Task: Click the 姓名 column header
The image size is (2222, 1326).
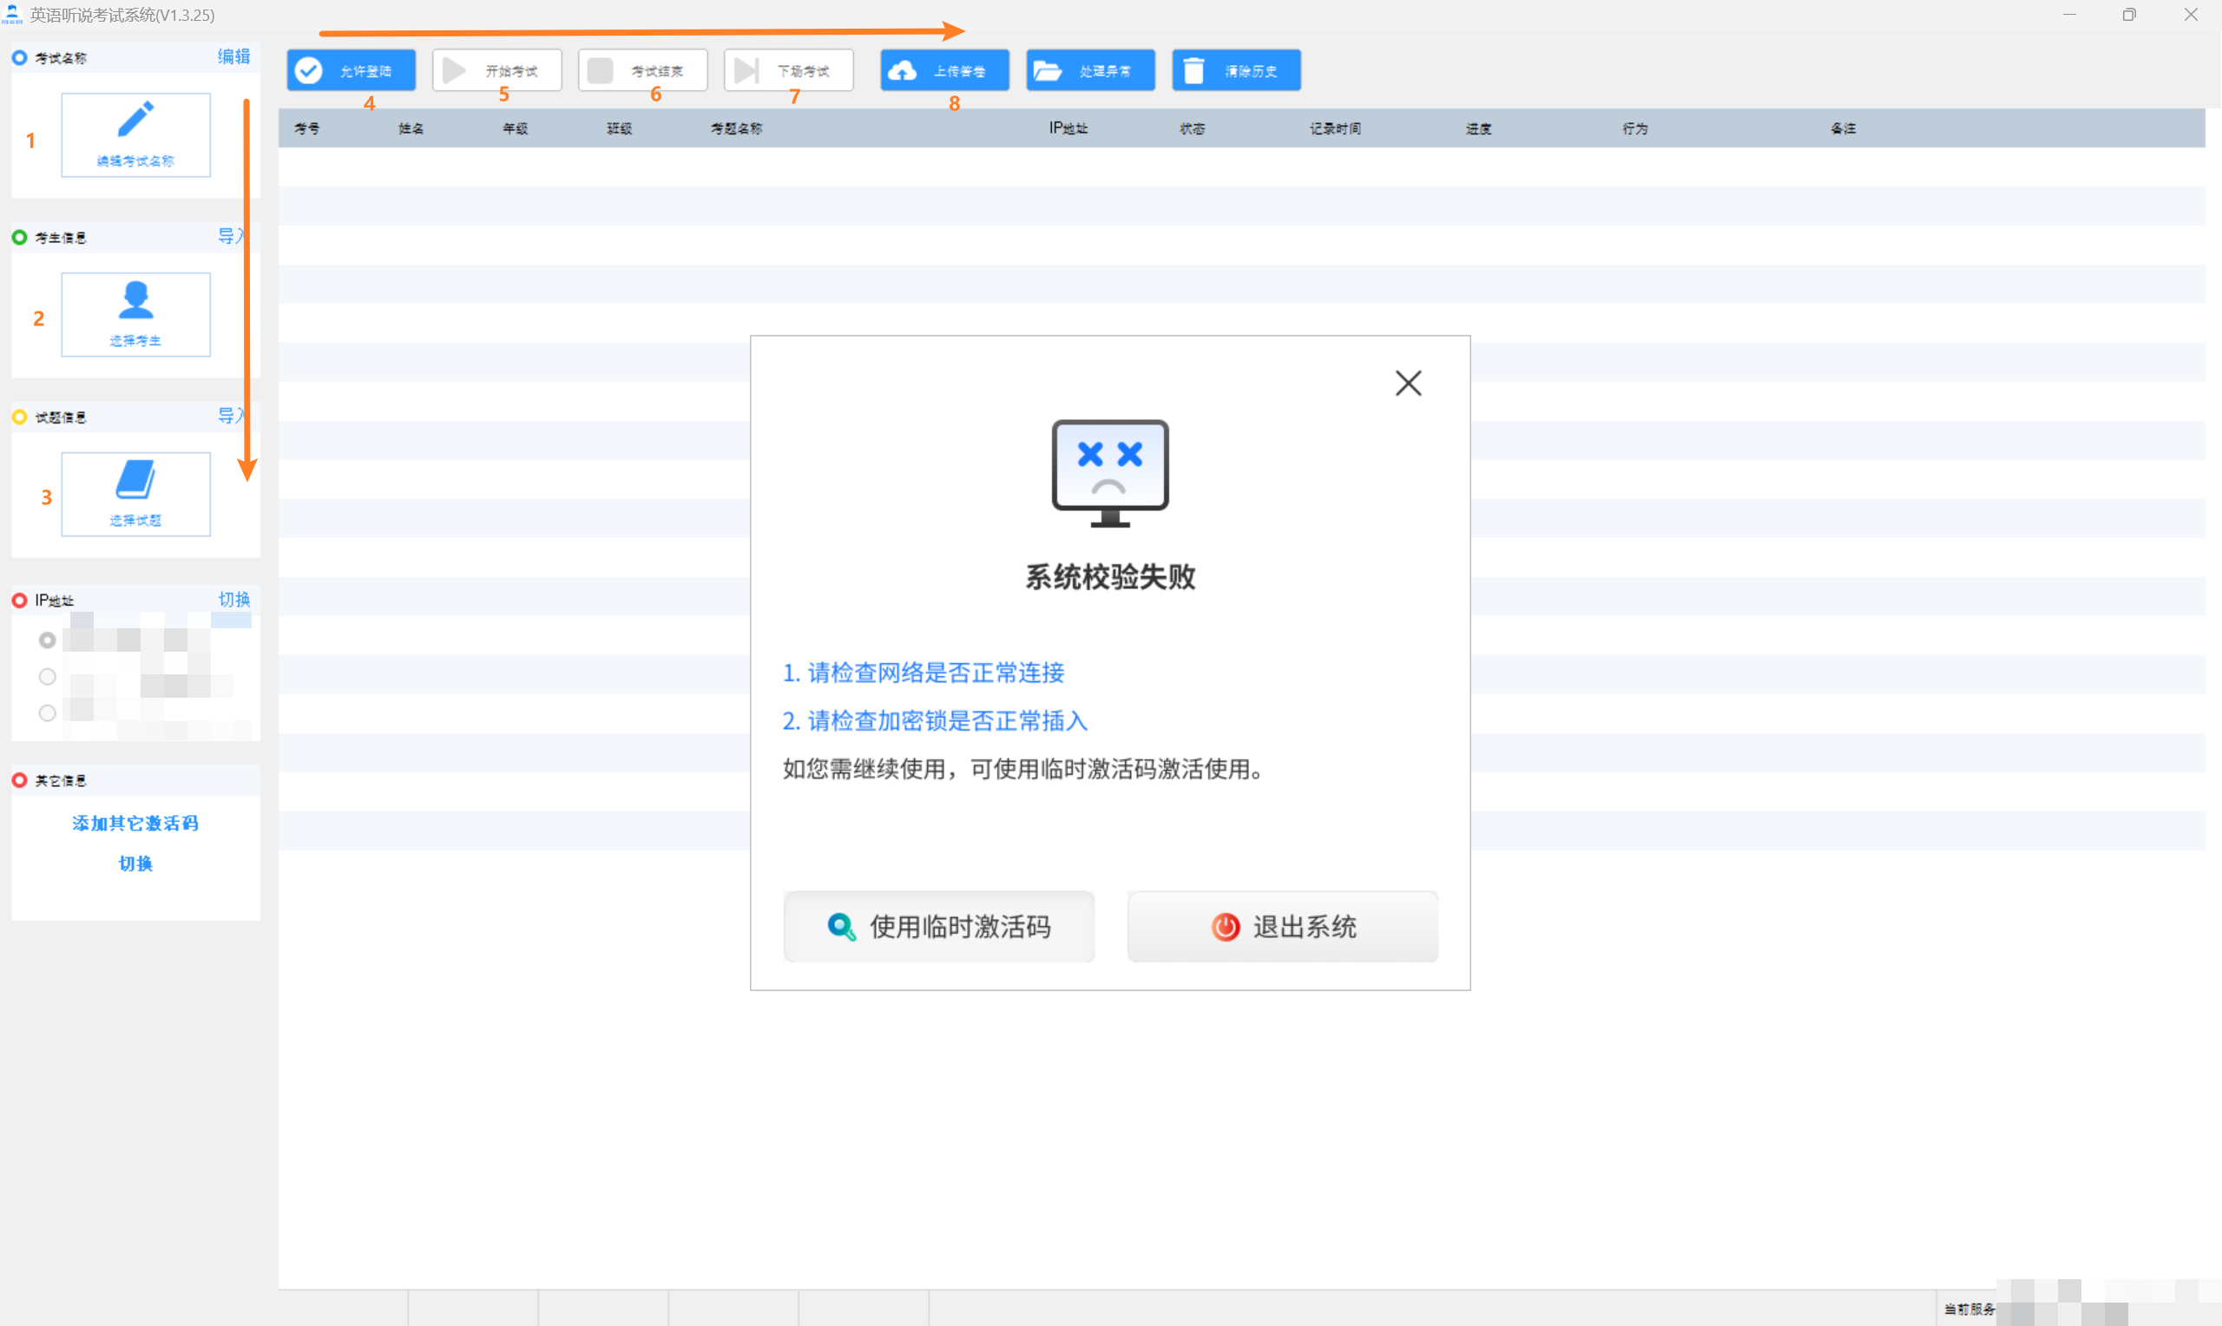Action: point(411,128)
